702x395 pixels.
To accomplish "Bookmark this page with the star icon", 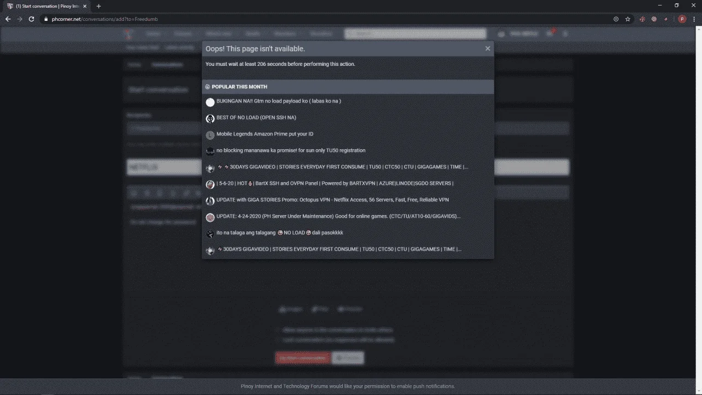I will [x=628, y=19].
